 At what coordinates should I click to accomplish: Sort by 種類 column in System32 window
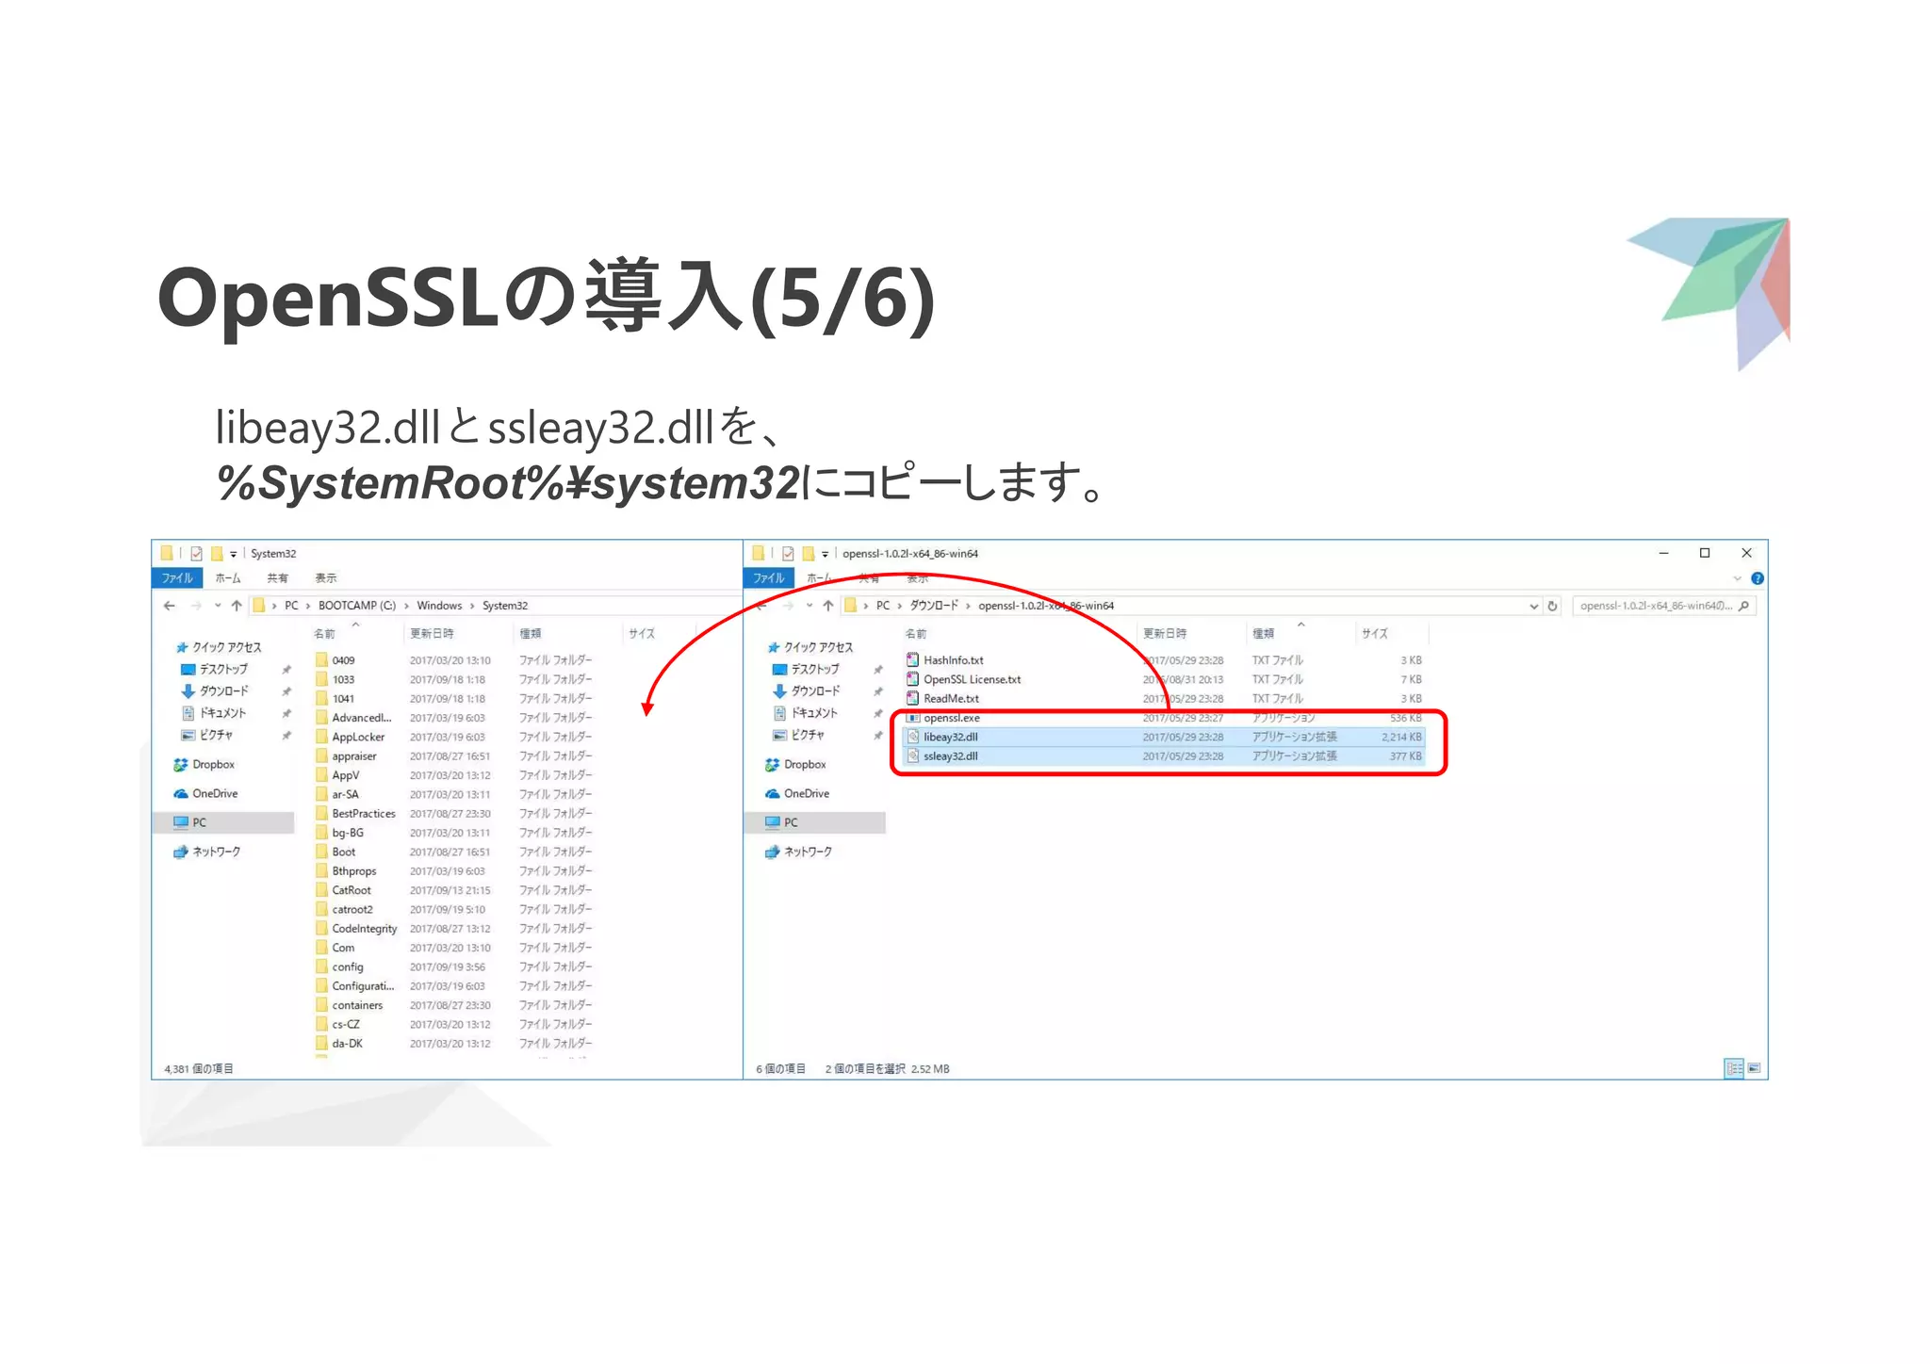(x=531, y=634)
